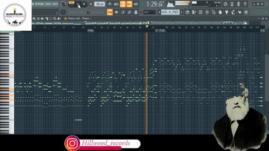The height and width of the screenshot is (151, 269).
Task: Click the dolls_m_PNO pattern name box
Action: coord(170,12)
